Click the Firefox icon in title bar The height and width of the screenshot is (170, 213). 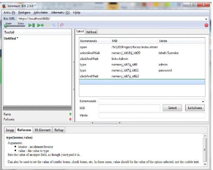point(4,6)
